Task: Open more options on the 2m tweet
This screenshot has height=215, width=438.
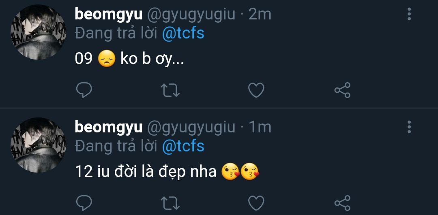Action: [x=409, y=15]
